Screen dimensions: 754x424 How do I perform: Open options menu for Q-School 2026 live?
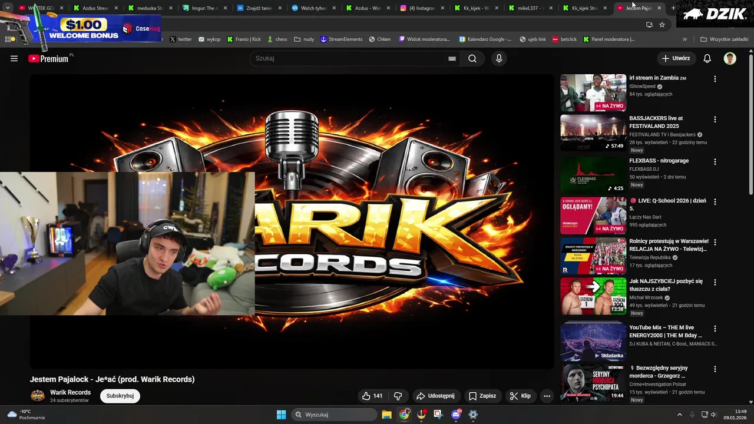(715, 202)
